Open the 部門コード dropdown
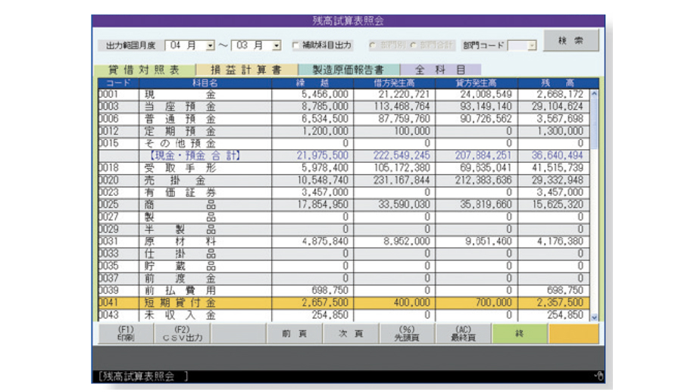Image resolution: width=697 pixels, height=392 pixels. [532, 45]
